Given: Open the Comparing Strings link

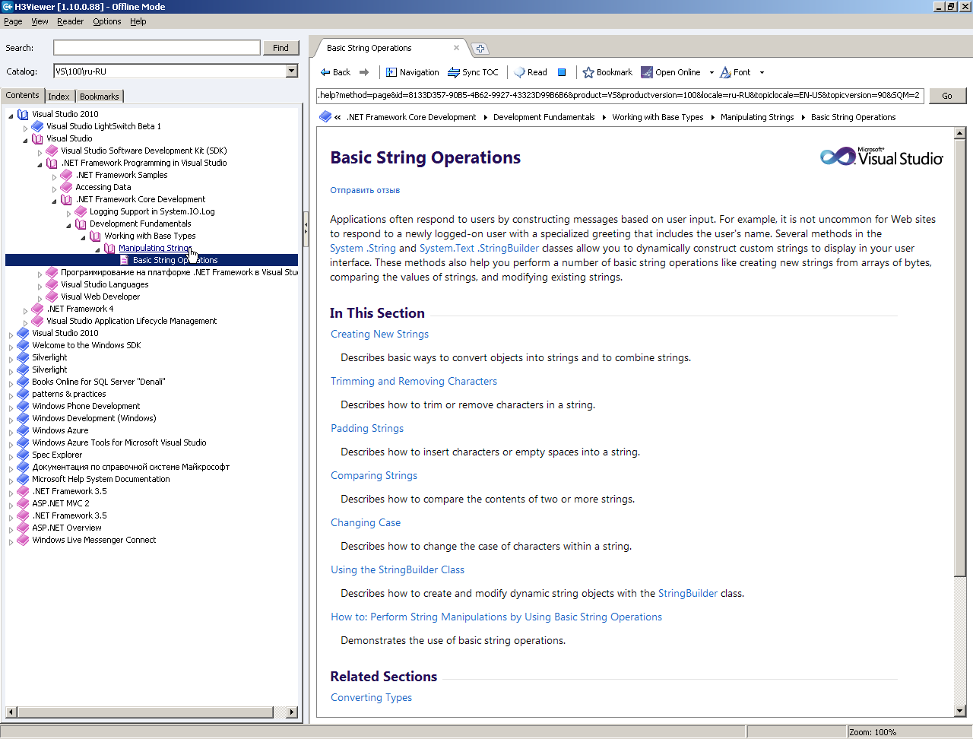Looking at the screenshot, I should click(374, 475).
